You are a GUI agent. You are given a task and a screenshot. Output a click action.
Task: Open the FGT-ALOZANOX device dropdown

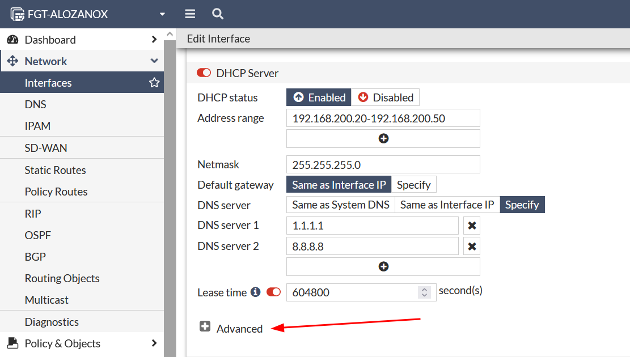[x=162, y=14]
